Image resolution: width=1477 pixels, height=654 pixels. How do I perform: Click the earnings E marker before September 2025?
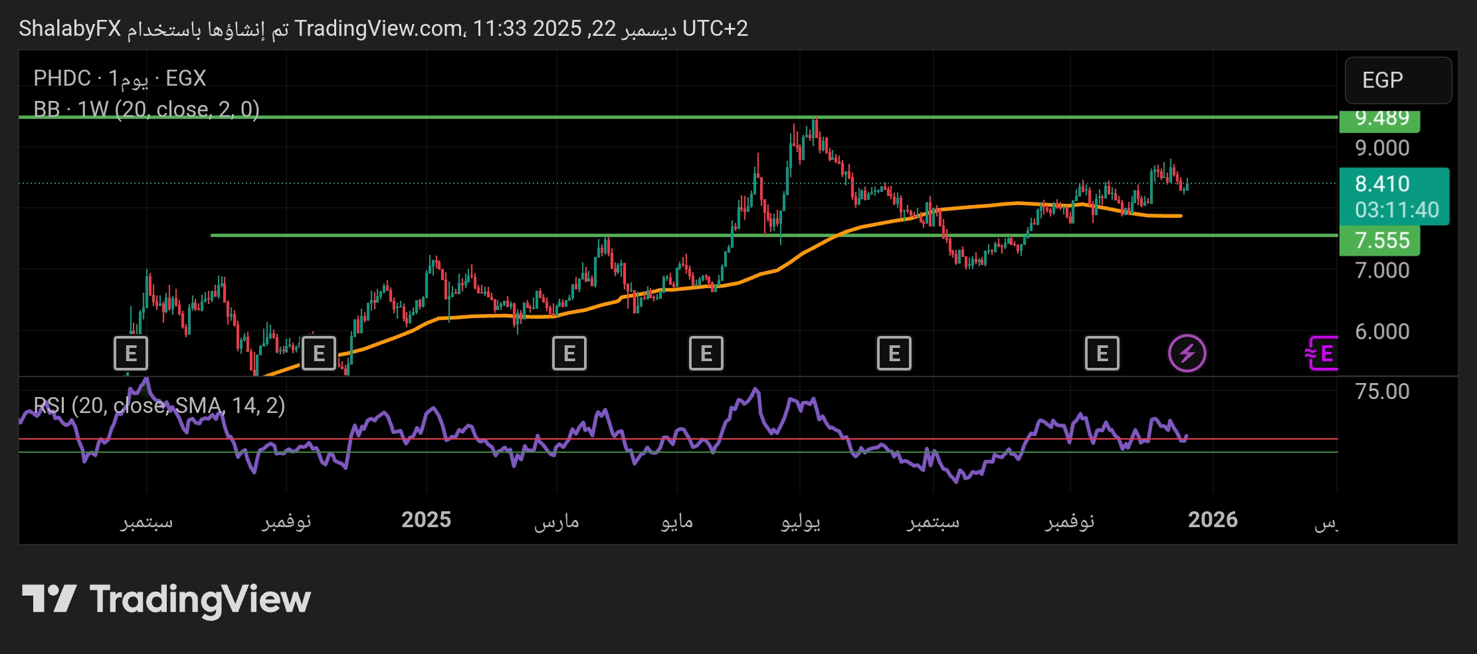coord(894,353)
